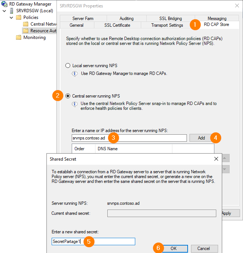Switch to the SSL Certificate tab
This screenshot has width=243, height=253.
tap(117, 25)
